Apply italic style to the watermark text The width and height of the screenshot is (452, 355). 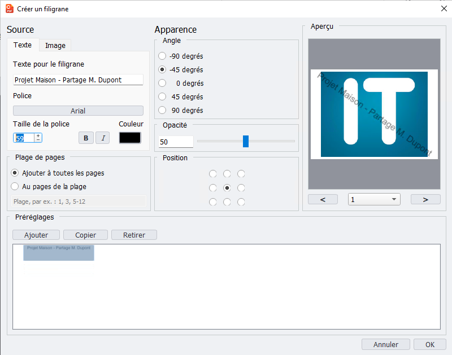click(x=102, y=137)
